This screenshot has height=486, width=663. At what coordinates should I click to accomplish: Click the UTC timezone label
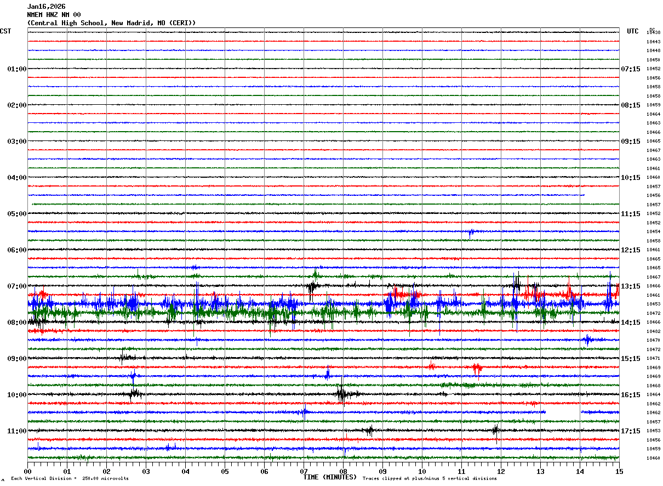633,31
